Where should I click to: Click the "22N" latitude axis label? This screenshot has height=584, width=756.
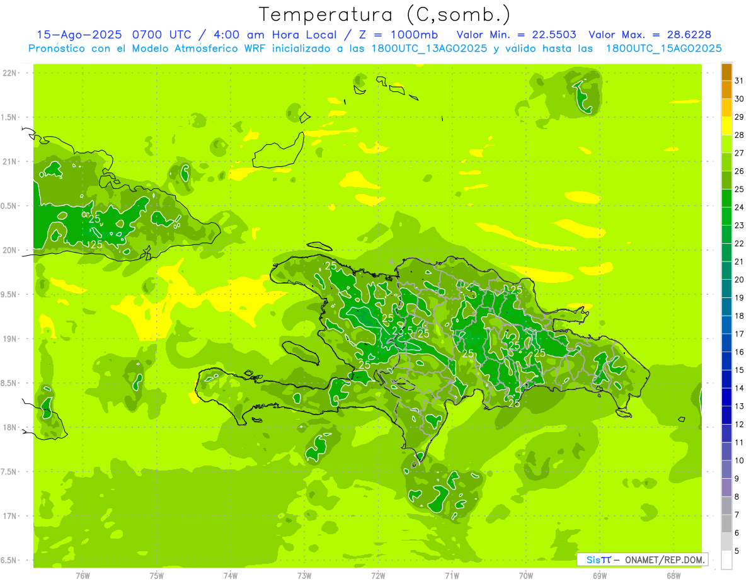pos(10,73)
